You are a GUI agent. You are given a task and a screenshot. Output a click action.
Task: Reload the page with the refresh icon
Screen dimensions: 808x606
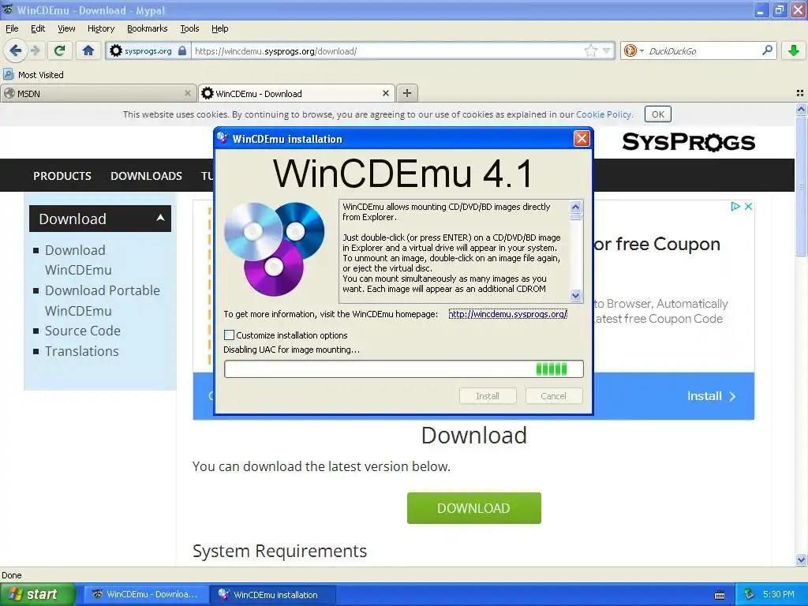pos(60,50)
